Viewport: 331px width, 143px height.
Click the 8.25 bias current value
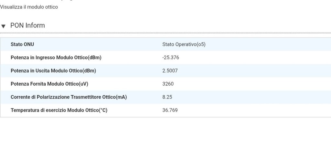pos(167,97)
